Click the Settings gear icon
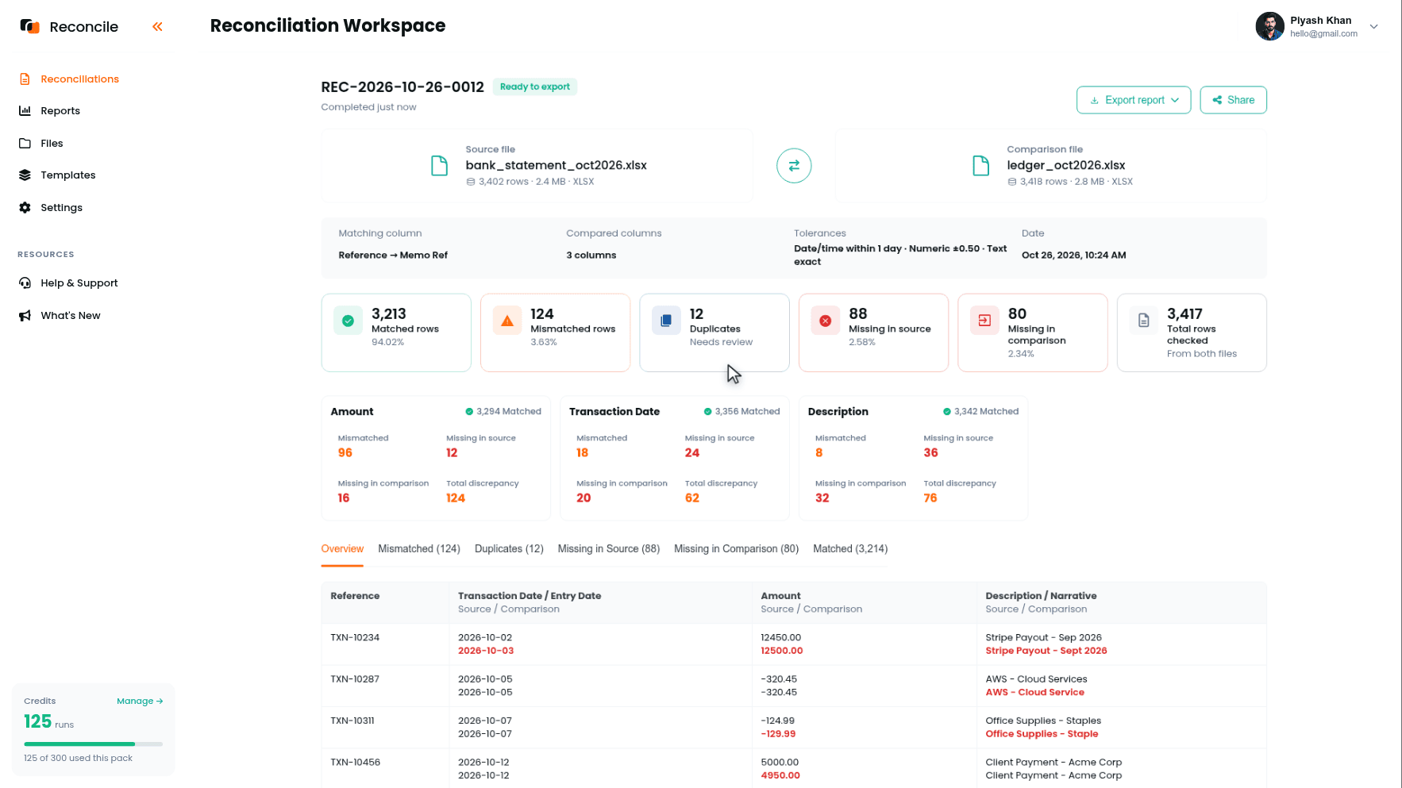This screenshot has height=788, width=1402. 25,208
